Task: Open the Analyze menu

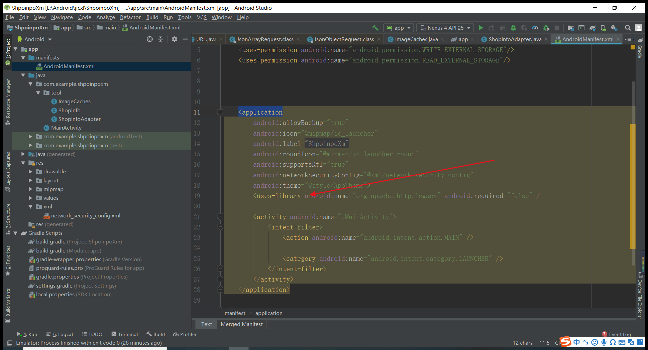Action: click(x=106, y=17)
